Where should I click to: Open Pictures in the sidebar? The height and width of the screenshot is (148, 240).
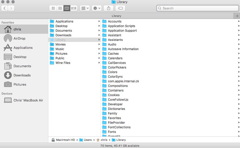point(24,84)
